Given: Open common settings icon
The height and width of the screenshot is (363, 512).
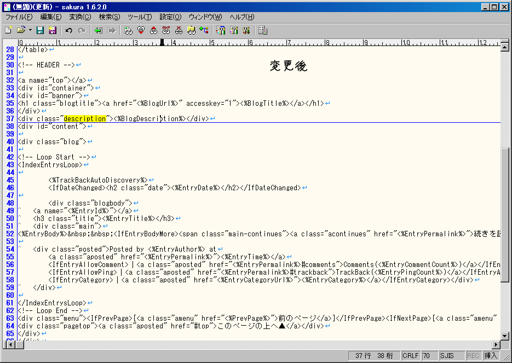Looking at the screenshot, I should (x=246, y=30).
